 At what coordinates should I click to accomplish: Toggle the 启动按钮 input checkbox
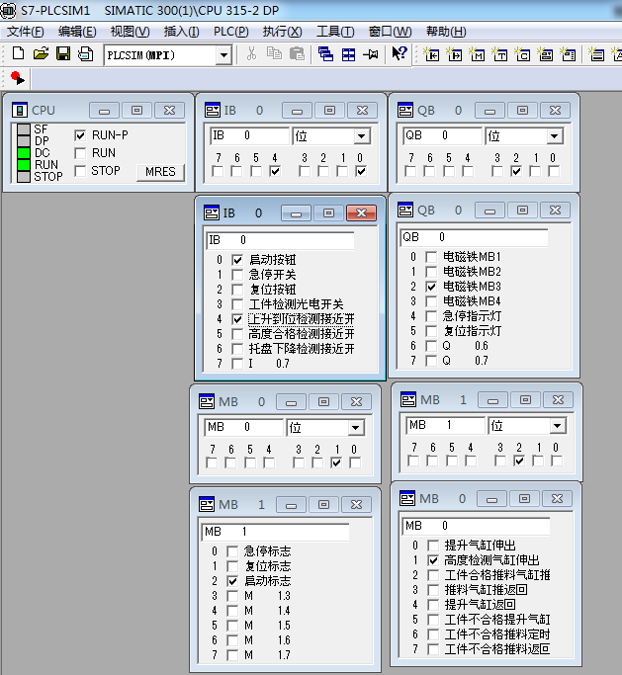[237, 260]
